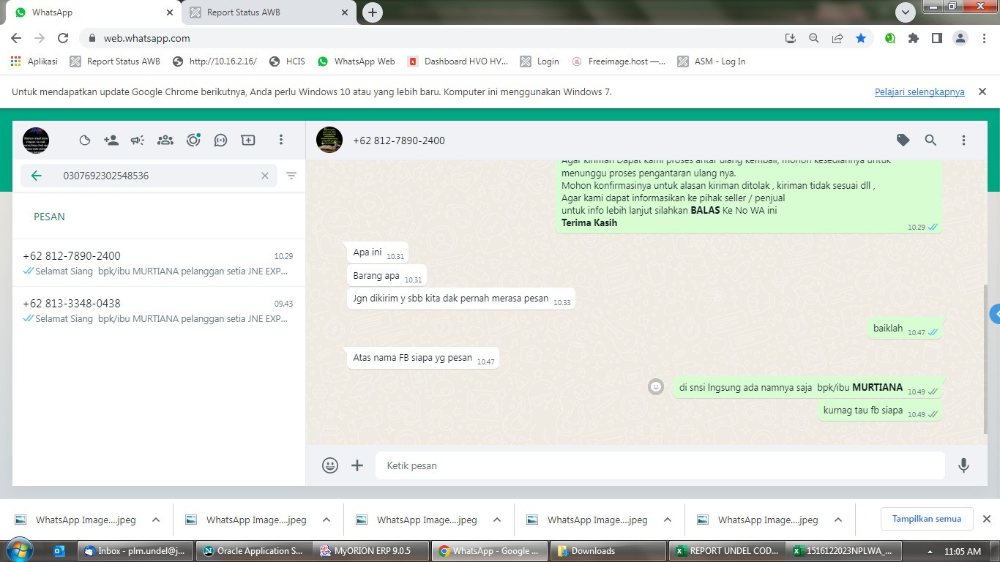Switch to the WhatsApp browser tab
This screenshot has width=1000, height=562.
pos(94,12)
